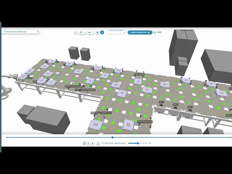Select carrier pallet 22
Viewport: 232px width, 174px height.
[x=128, y=125]
